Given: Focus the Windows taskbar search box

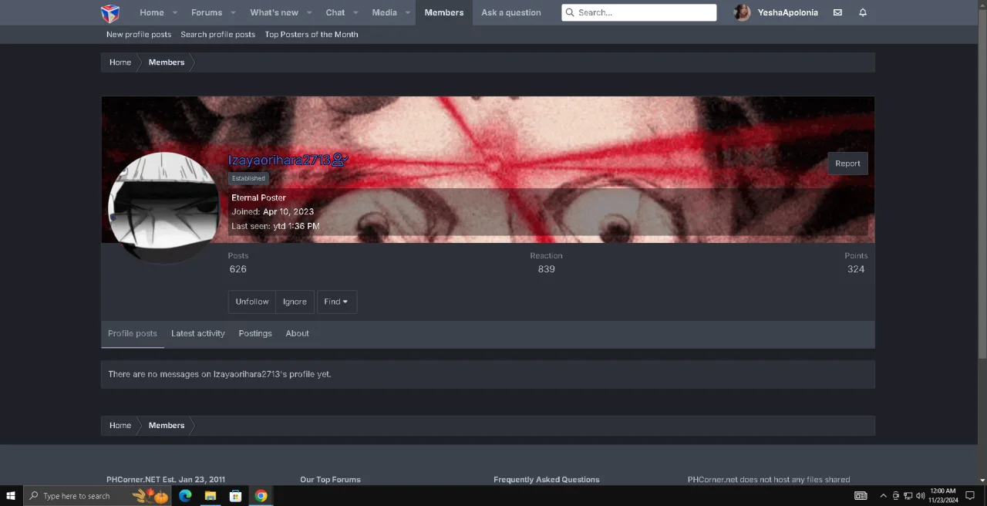Looking at the screenshot, I should click(x=97, y=496).
